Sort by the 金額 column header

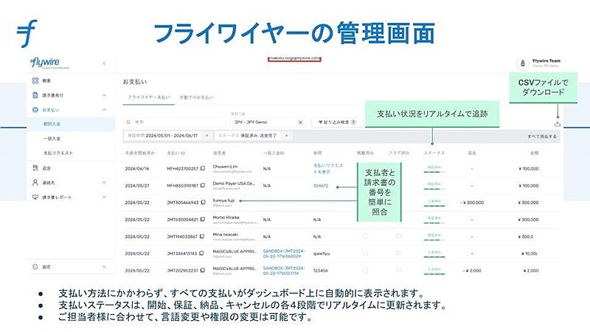coord(534,153)
